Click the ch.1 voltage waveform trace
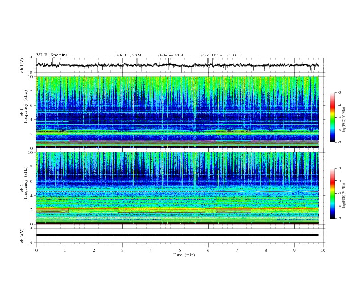The image size is (364, 281). point(177,65)
